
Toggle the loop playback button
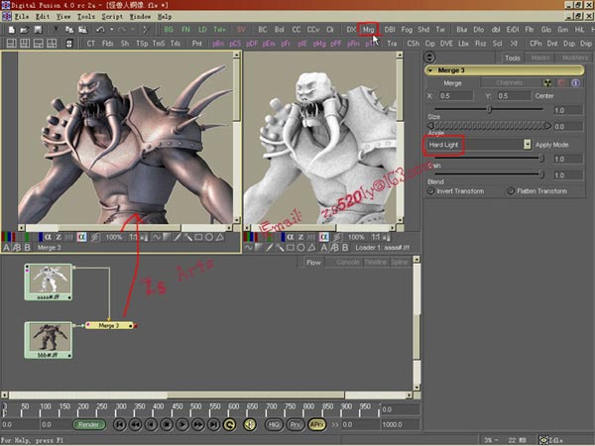(x=230, y=425)
